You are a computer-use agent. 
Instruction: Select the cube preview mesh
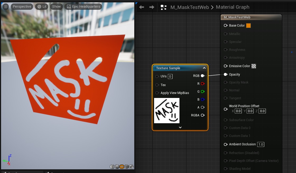127,167
